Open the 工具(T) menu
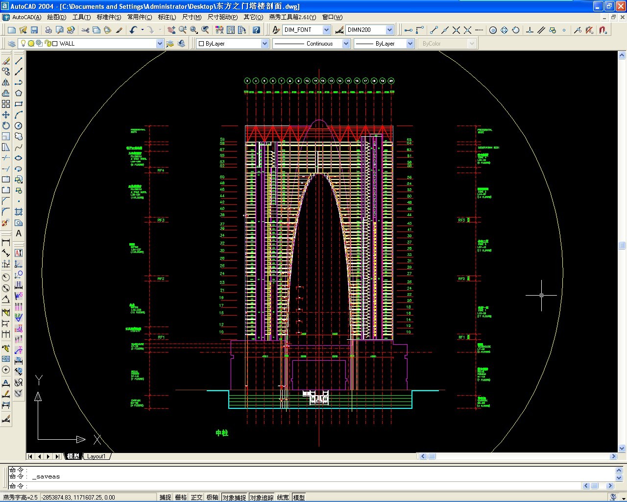Screen dimensions: 627x502 pyautogui.click(x=81, y=17)
